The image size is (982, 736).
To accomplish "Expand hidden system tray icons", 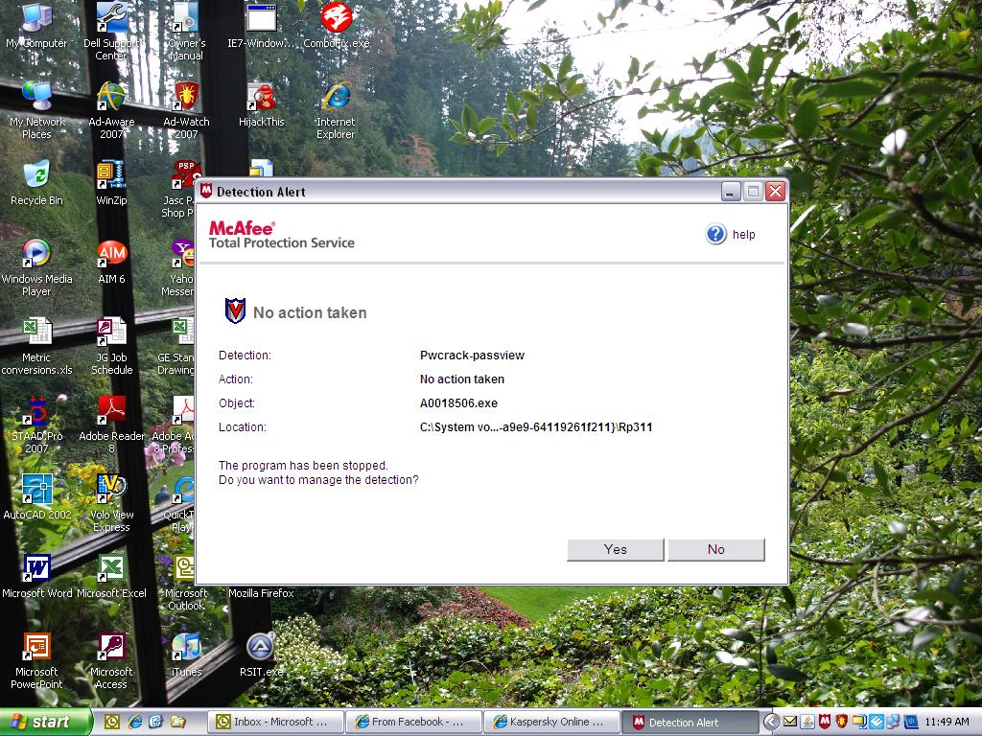I will point(772,723).
